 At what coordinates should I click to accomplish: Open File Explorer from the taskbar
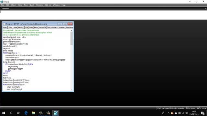click(x=33, y=113)
